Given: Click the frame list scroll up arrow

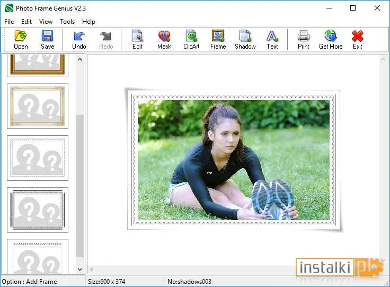Looking at the screenshot, I should click(x=79, y=59).
